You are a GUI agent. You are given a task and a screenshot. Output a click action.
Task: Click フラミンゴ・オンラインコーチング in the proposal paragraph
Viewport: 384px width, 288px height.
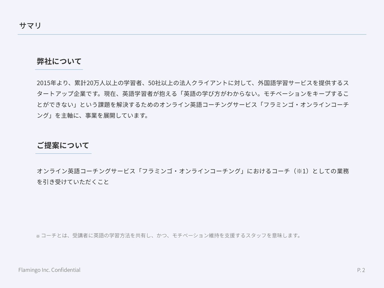pyautogui.click(x=191, y=171)
